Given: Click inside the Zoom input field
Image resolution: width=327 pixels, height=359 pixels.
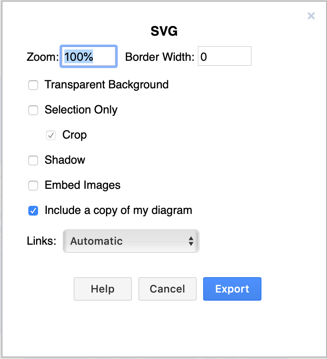Looking at the screenshot, I should point(88,56).
